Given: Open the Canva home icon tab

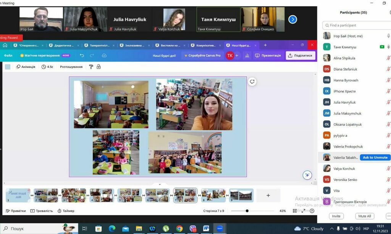Looking at the screenshot, I should tap(5, 45).
